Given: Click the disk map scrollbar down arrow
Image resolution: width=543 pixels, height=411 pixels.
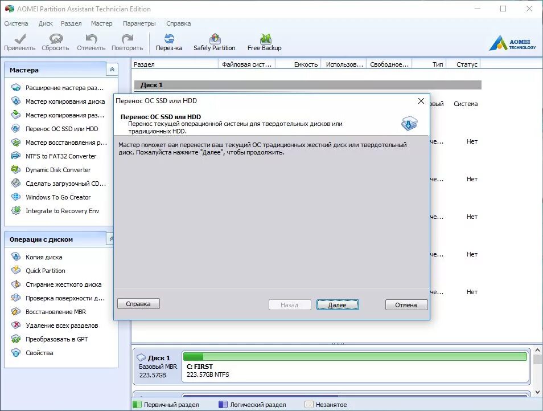Looking at the screenshot, I should pos(537,392).
